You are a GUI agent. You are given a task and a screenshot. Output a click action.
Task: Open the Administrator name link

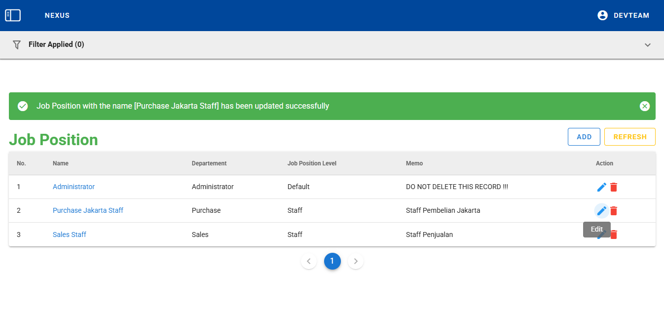pos(74,187)
